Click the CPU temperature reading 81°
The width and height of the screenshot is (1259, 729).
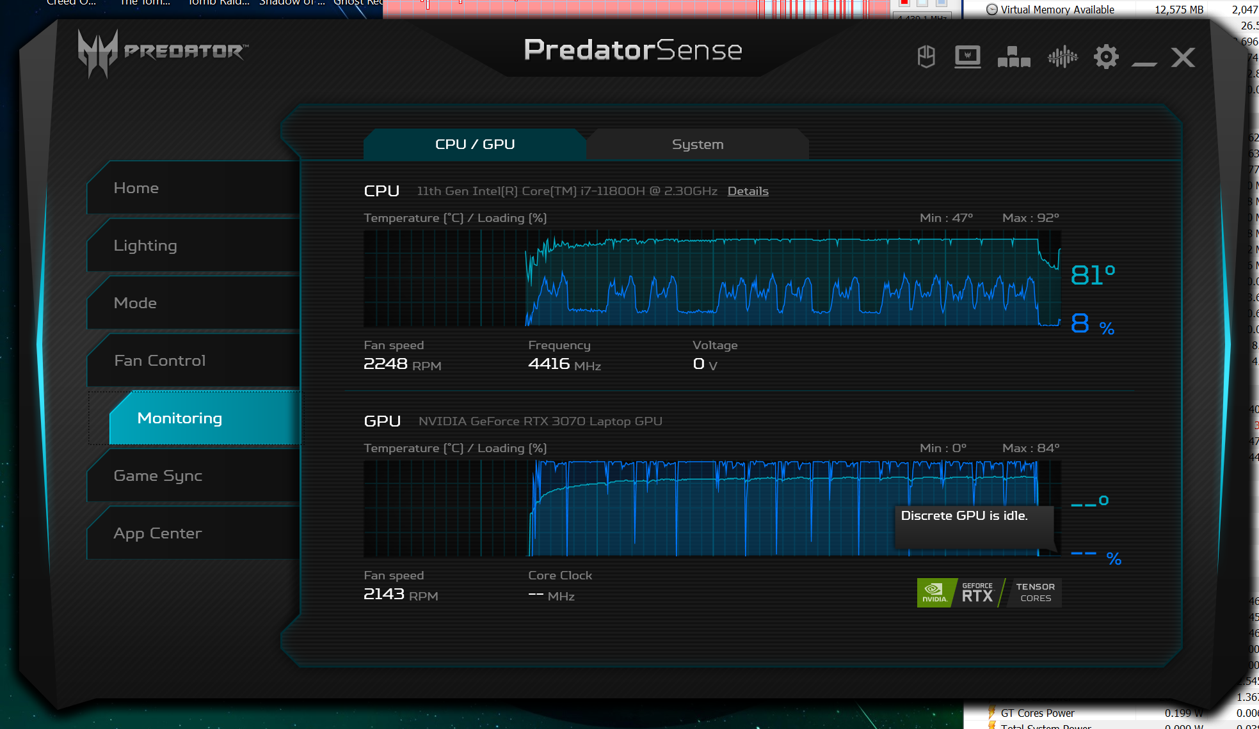[1093, 275]
